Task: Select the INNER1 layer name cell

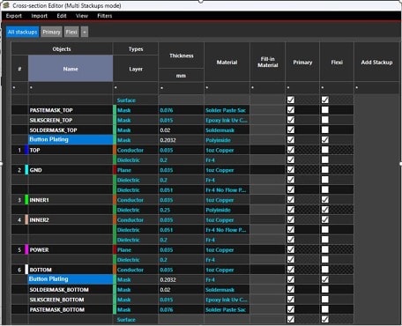Action: point(71,200)
